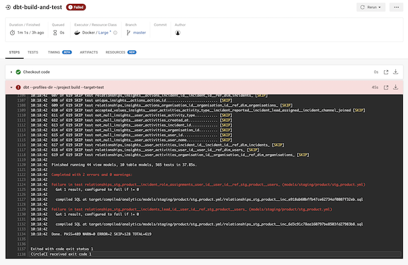Click the author avatar icon
This screenshot has width=408, height=265.
[x=178, y=33]
